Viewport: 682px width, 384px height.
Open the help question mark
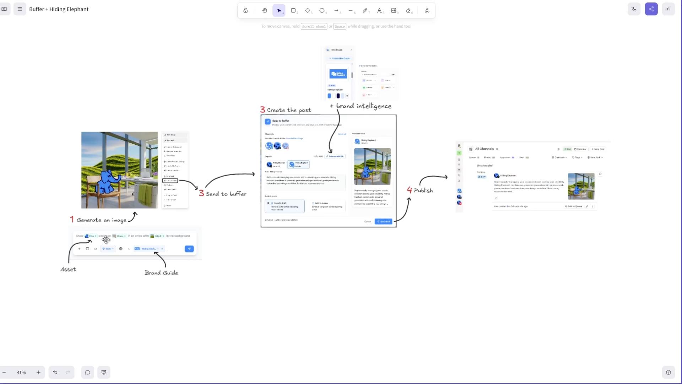click(x=669, y=372)
